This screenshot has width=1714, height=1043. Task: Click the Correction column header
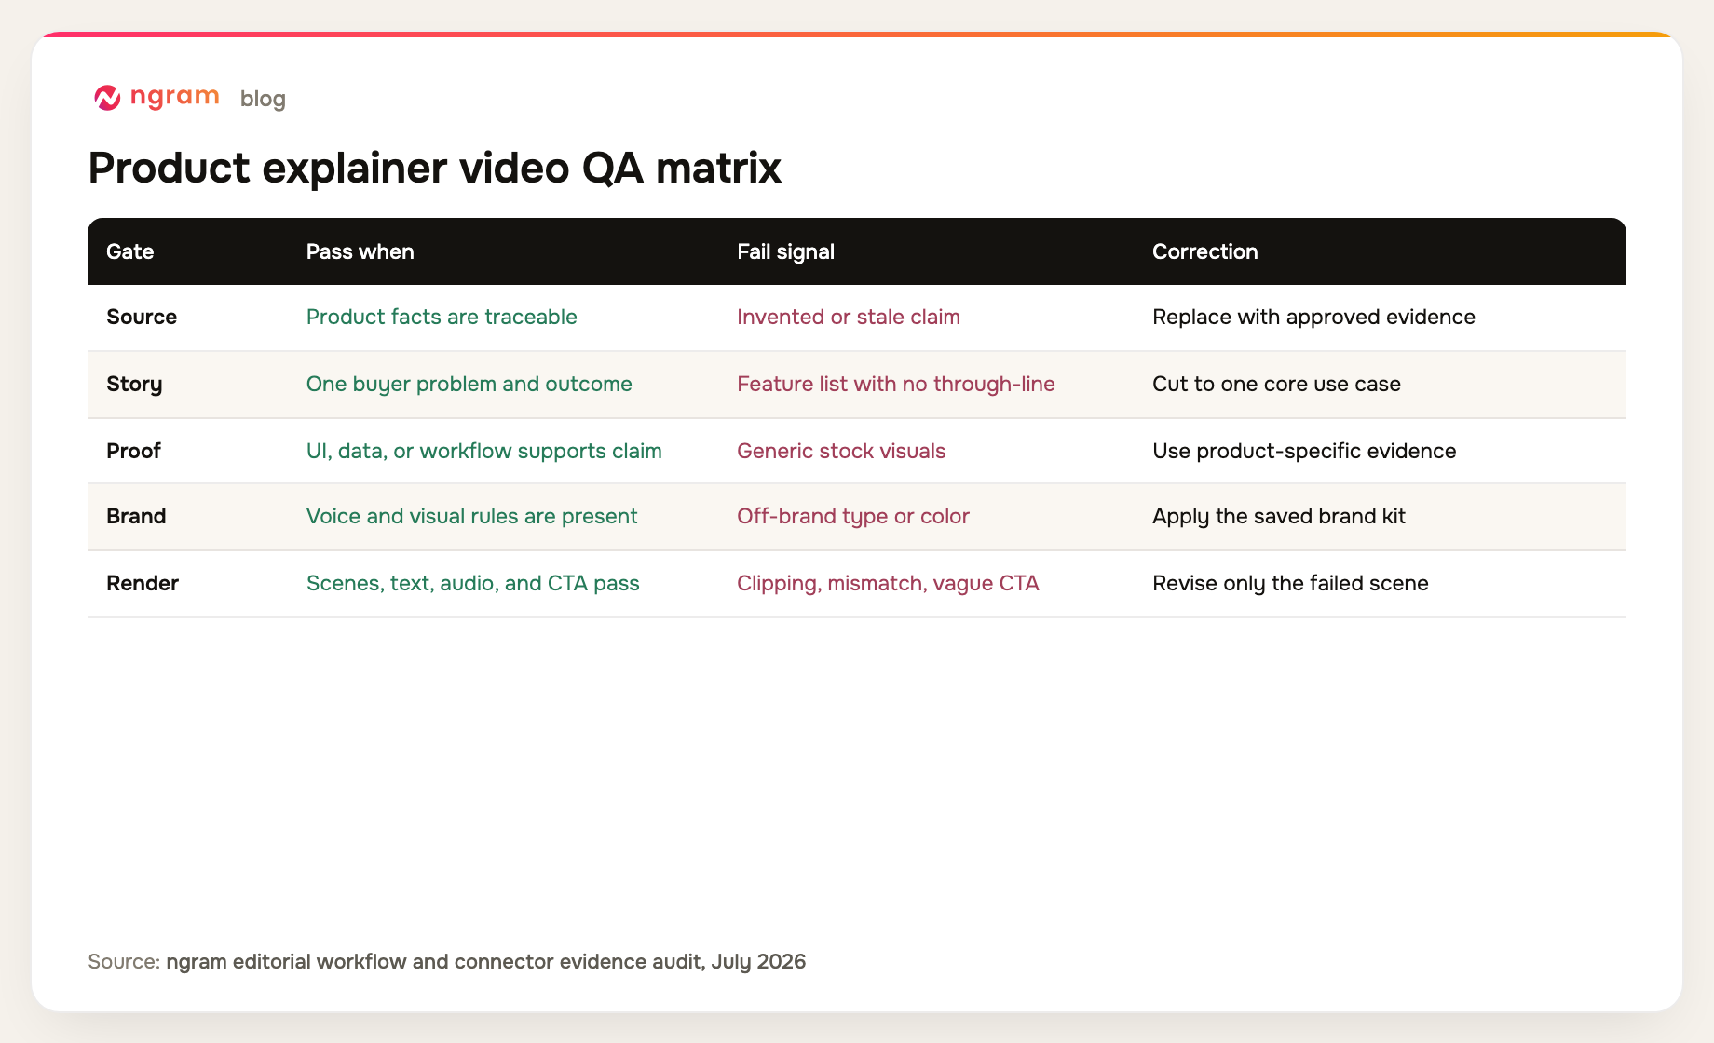click(1205, 251)
